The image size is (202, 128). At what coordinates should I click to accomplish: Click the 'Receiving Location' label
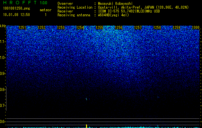point(75,7)
